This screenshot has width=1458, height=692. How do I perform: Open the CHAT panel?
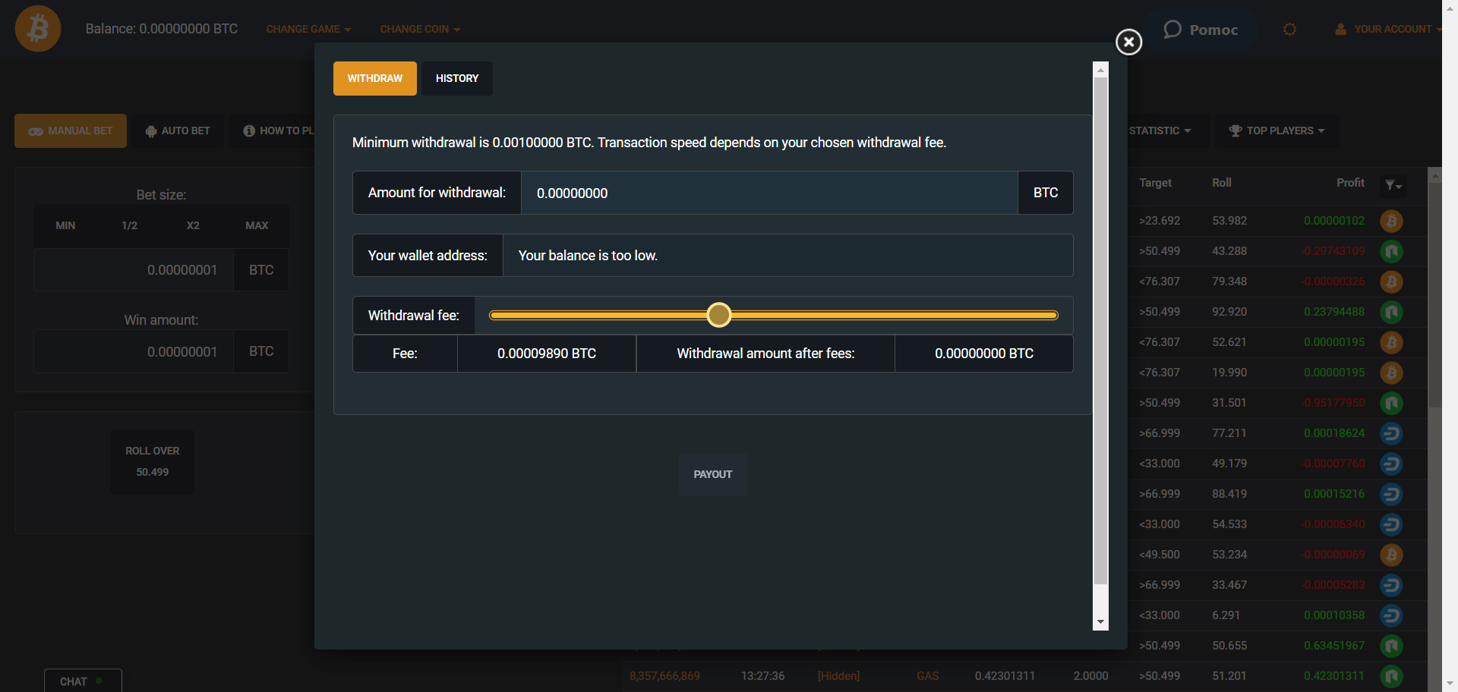click(82, 681)
